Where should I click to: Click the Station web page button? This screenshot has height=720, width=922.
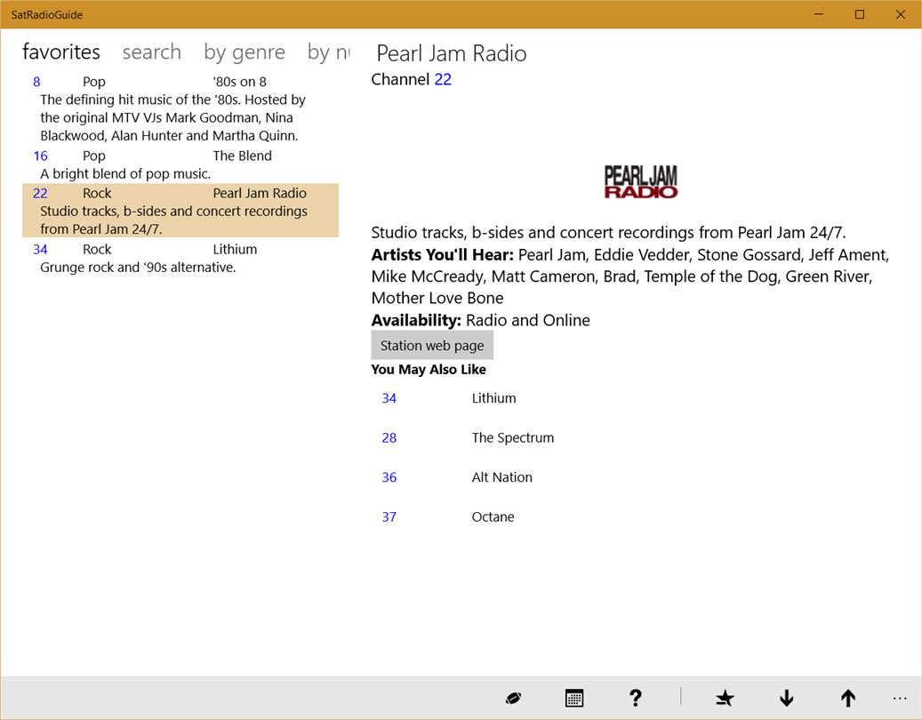tap(432, 345)
